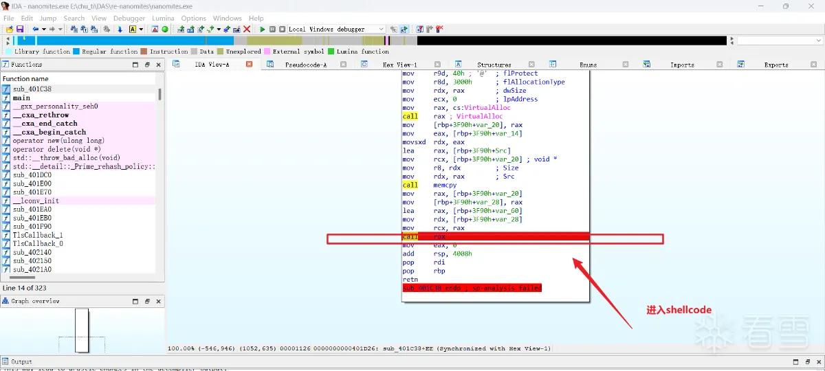Open back-arrow history dropdown

tap(43, 30)
